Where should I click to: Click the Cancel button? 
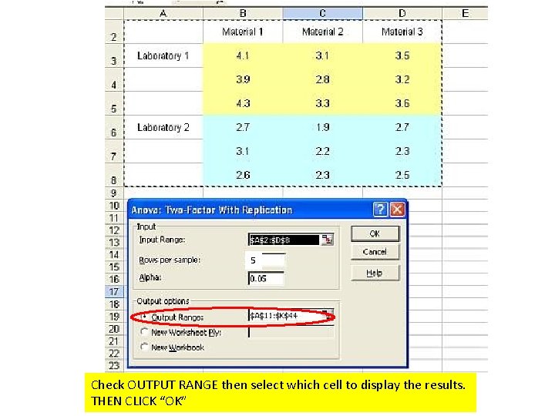(x=375, y=252)
